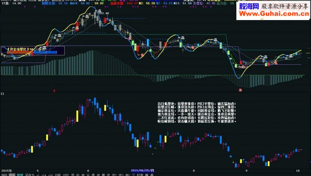Click the 2015年 axis label
Viewport: 311px width, 176px height.
[7, 171]
